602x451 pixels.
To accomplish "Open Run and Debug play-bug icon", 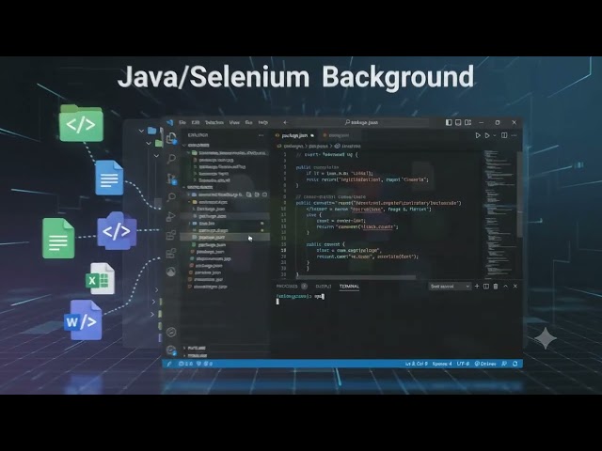I will point(171,217).
